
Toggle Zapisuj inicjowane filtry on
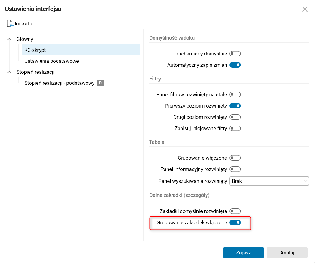pyautogui.click(x=235, y=128)
